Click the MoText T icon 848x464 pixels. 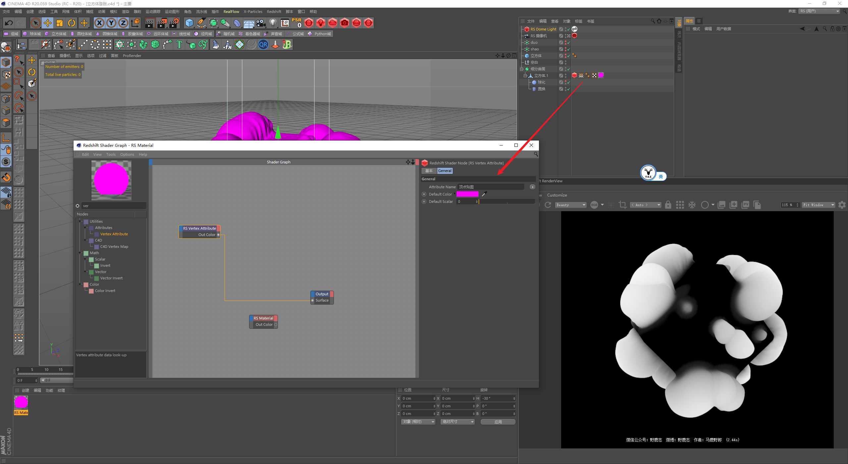coord(179,44)
